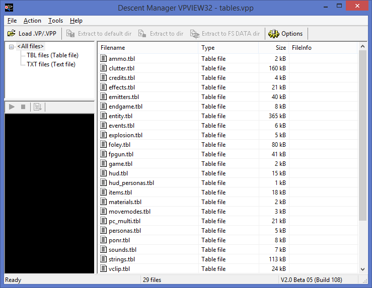Click the Load .VP/.VPP button label
The image size is (372, 288).
point(37,34)
